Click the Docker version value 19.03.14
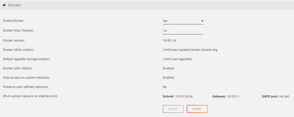 point(169,40)
